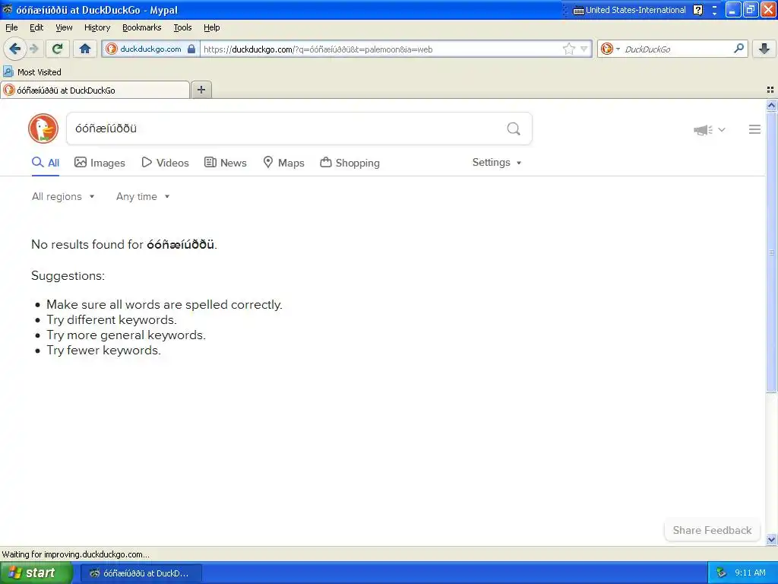Click the 'Try fewer keywords.' suggestion text

coord(103,350)
